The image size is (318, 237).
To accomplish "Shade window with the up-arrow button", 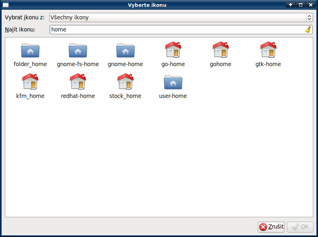I will click(x=291, y=5).
